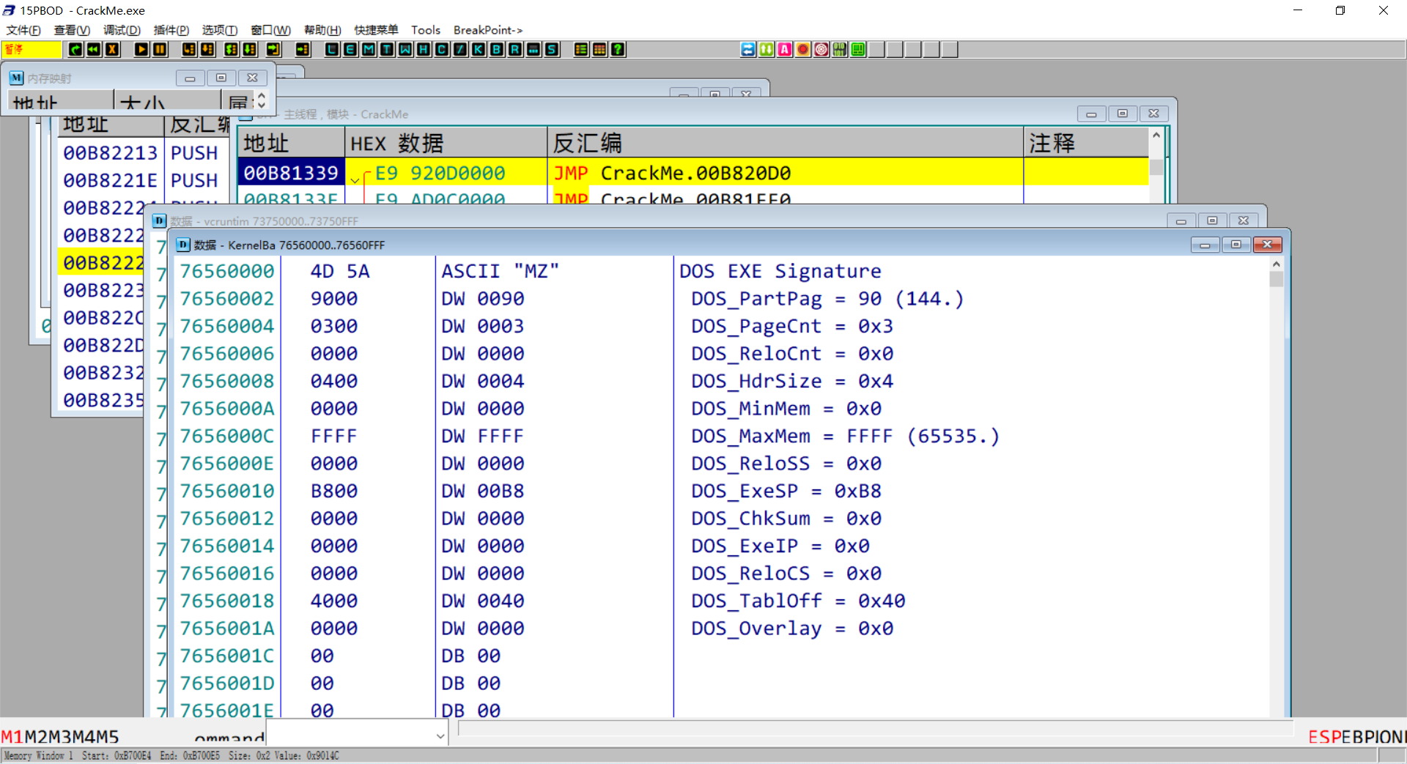Open Windows list with W icon
The image size is (1407, 764).
click(405, 49)
